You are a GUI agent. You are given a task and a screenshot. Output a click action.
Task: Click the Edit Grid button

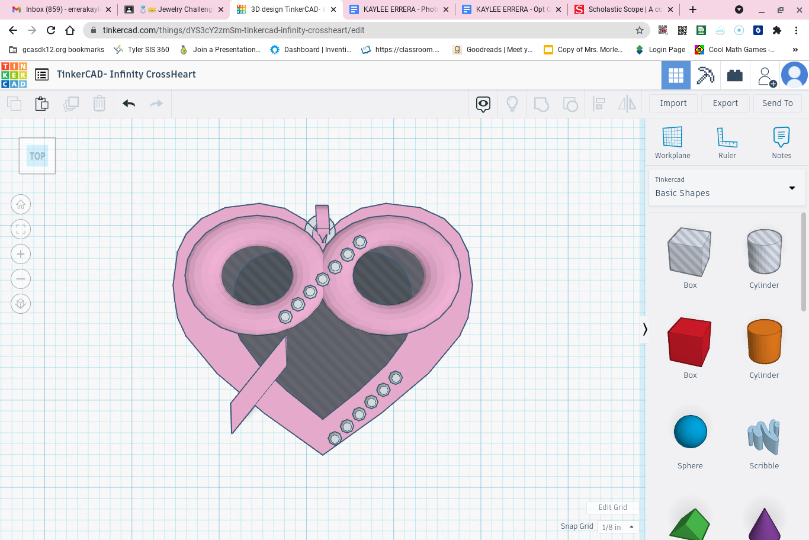pos(612,507)
